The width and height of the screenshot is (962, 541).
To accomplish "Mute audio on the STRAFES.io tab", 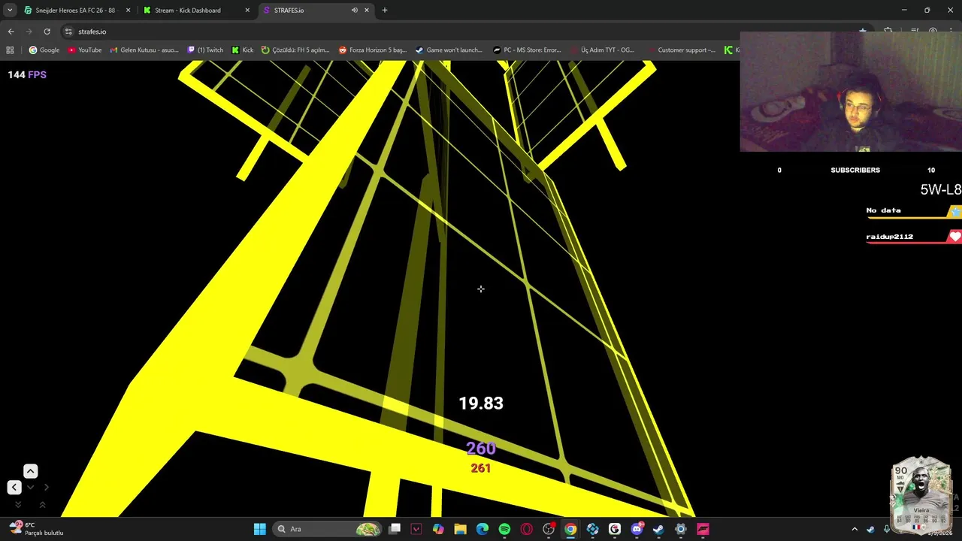I will tap(354, 11).
